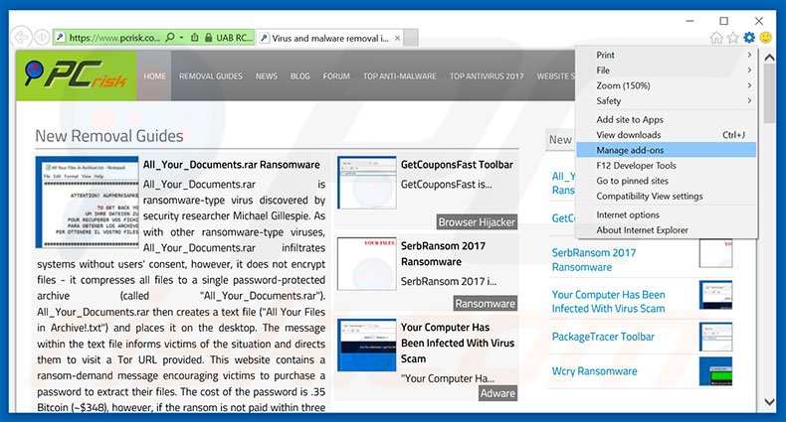The height and width of the screenshot is (422, 786).
Task: Expand the Print submenu
Action: (667, 55)
